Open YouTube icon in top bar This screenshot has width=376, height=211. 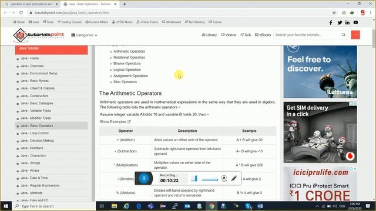pos(355,22)
